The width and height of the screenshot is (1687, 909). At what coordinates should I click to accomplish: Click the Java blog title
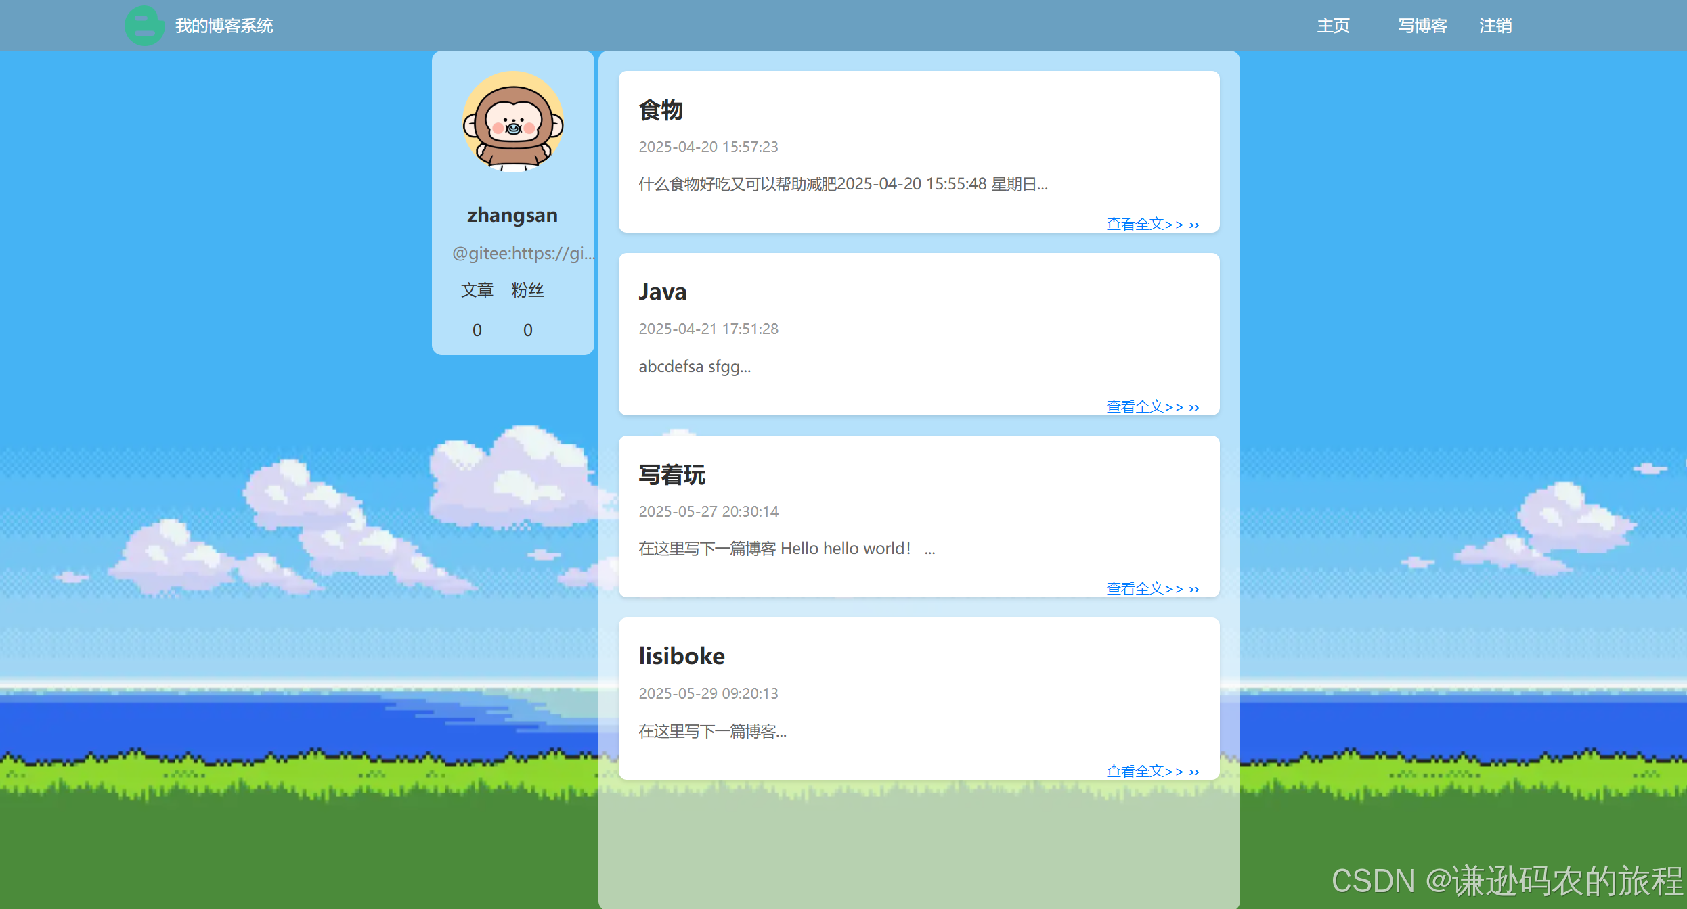coord(663,292)
